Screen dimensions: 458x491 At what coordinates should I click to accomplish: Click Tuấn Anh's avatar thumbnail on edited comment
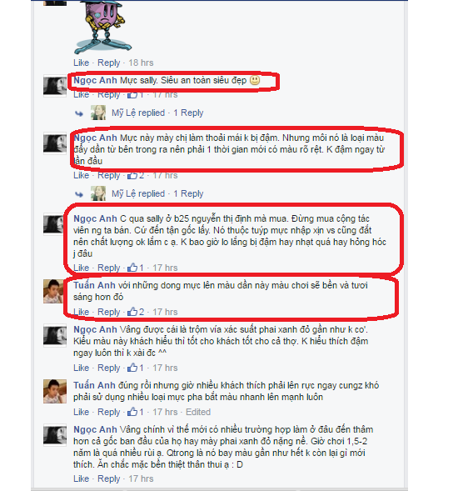click(55, 391)
